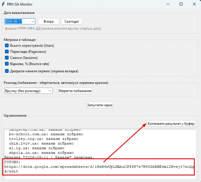
Task: Toggle the Всього користувачів (Users) checkbox
Action: 7,45
